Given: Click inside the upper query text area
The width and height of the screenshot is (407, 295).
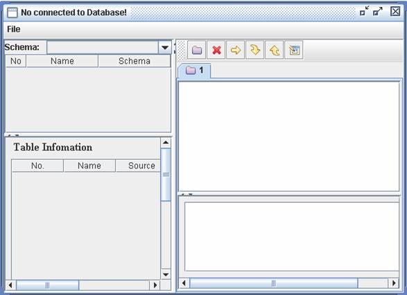Looking at the screenshot, I should coord(289,136).
